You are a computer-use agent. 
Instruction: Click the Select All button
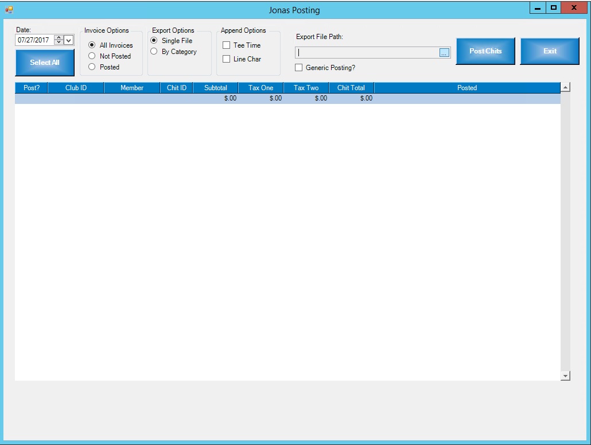pos(45,63)
